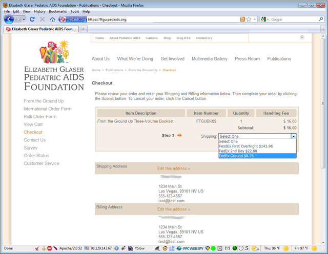Open the YSlow icon in status bar

[x=131, y=248]
